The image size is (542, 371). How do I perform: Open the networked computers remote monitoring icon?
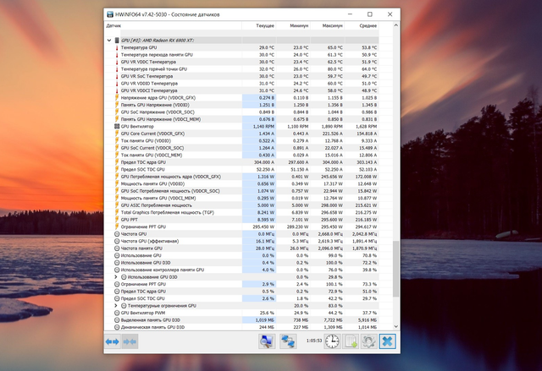click(288, 341)
